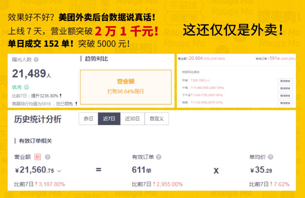This screenshot has height=198, width=305.
Task: Click the help icon beside 单均价
Action: pyautogui.click(x=271, y=157)
